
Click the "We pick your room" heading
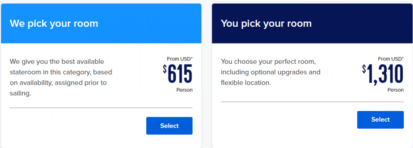pos(54,23)
